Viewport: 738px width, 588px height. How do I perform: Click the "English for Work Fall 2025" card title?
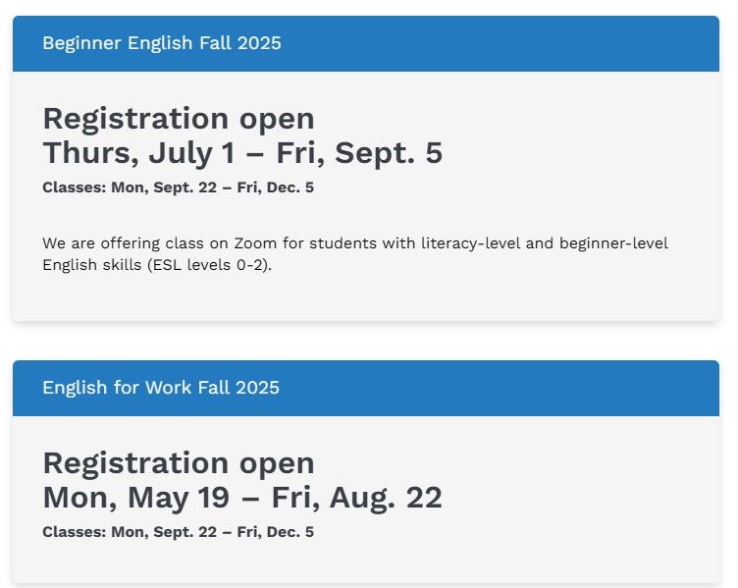(161, 388)
